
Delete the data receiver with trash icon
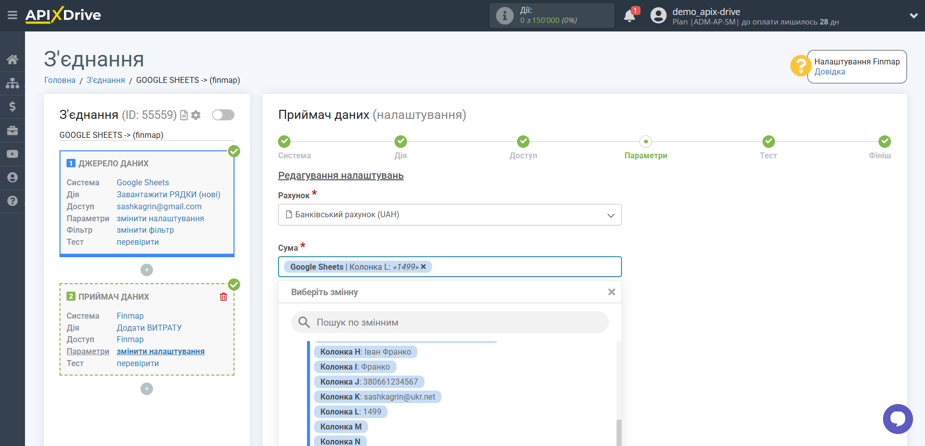tap(223, 297)
